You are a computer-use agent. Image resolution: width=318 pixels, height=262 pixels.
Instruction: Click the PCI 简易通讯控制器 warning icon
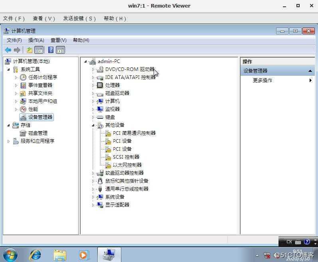point(108,133)
